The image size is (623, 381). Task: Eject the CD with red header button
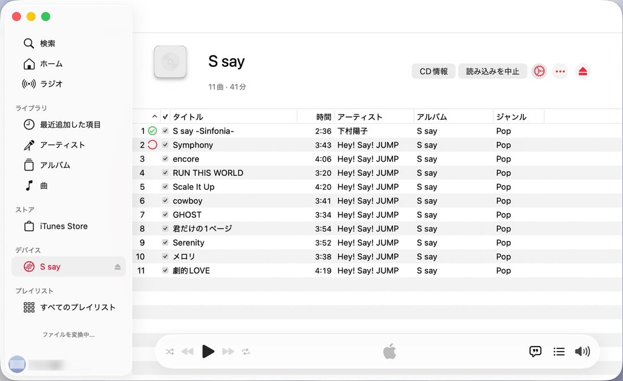click(582, 71)
